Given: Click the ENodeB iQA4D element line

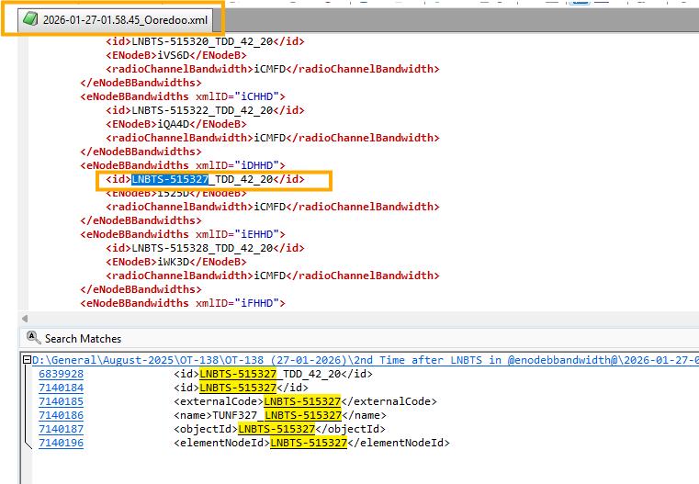Looking at the screenshot, I should [175, 124].
